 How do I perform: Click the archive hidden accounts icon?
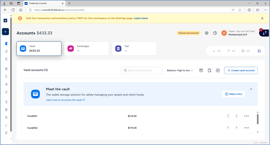[x=201, y=70]
